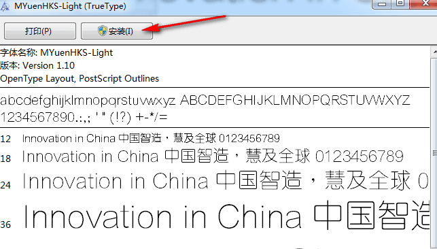This screenshot has height=249, width=437.
Task: Click the 字体名称 font name line
Action: (x=56, y=52)
